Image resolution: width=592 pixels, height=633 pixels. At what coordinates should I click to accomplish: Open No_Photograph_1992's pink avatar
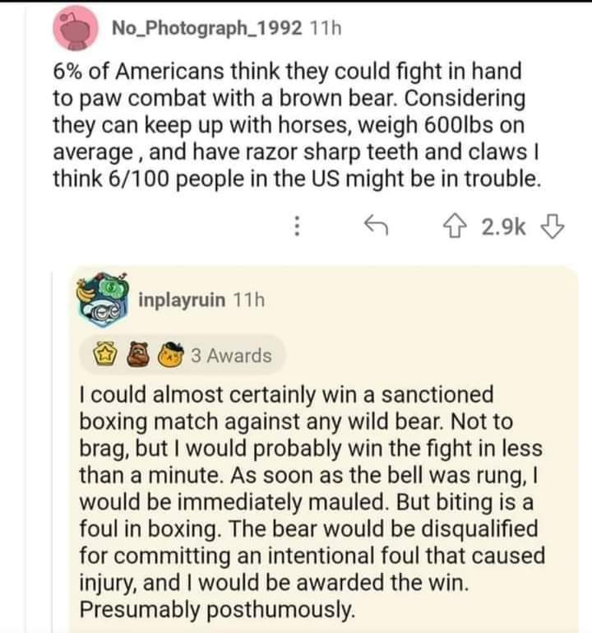[x=75, y=30]
